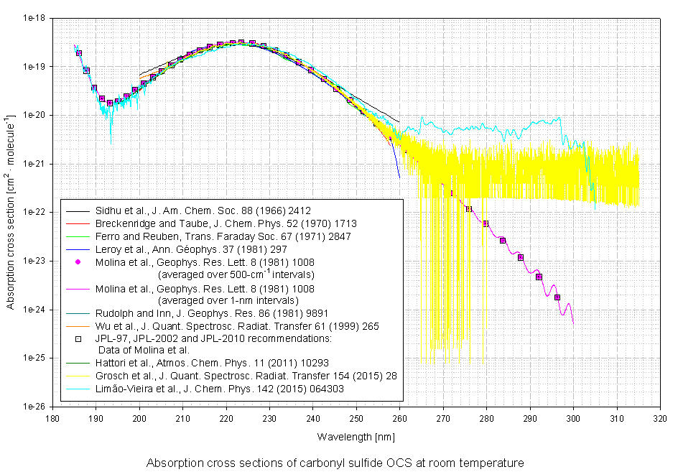Click the rightmost magenta square data point near 296 nm

tap(557, 297)
